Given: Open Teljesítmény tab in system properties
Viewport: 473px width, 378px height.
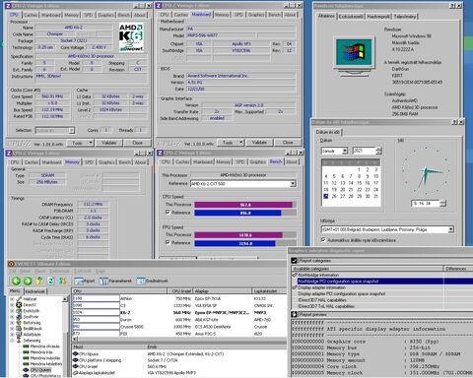Looking at the screenshot, I should pos(405,17).
